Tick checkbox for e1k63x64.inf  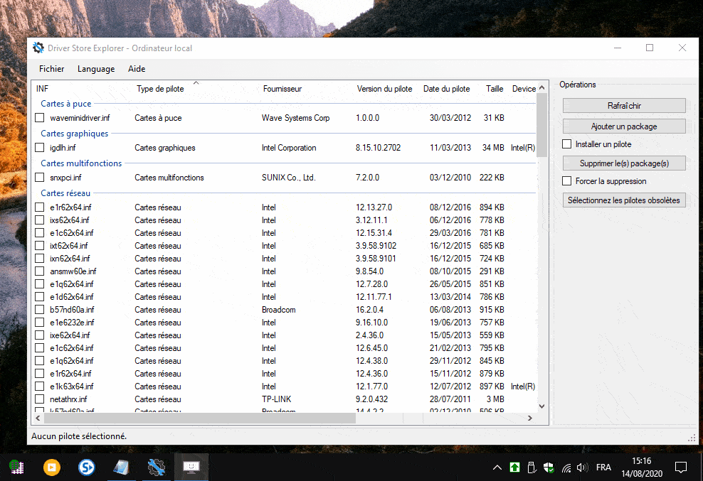39,386
